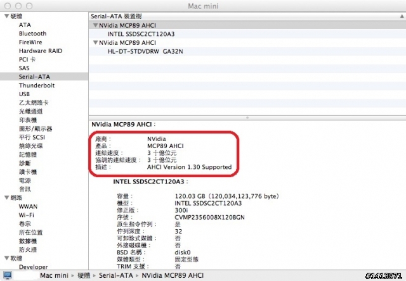Click Mac mini in the path bar
The image size is (406, 281).
click(54, 275)
